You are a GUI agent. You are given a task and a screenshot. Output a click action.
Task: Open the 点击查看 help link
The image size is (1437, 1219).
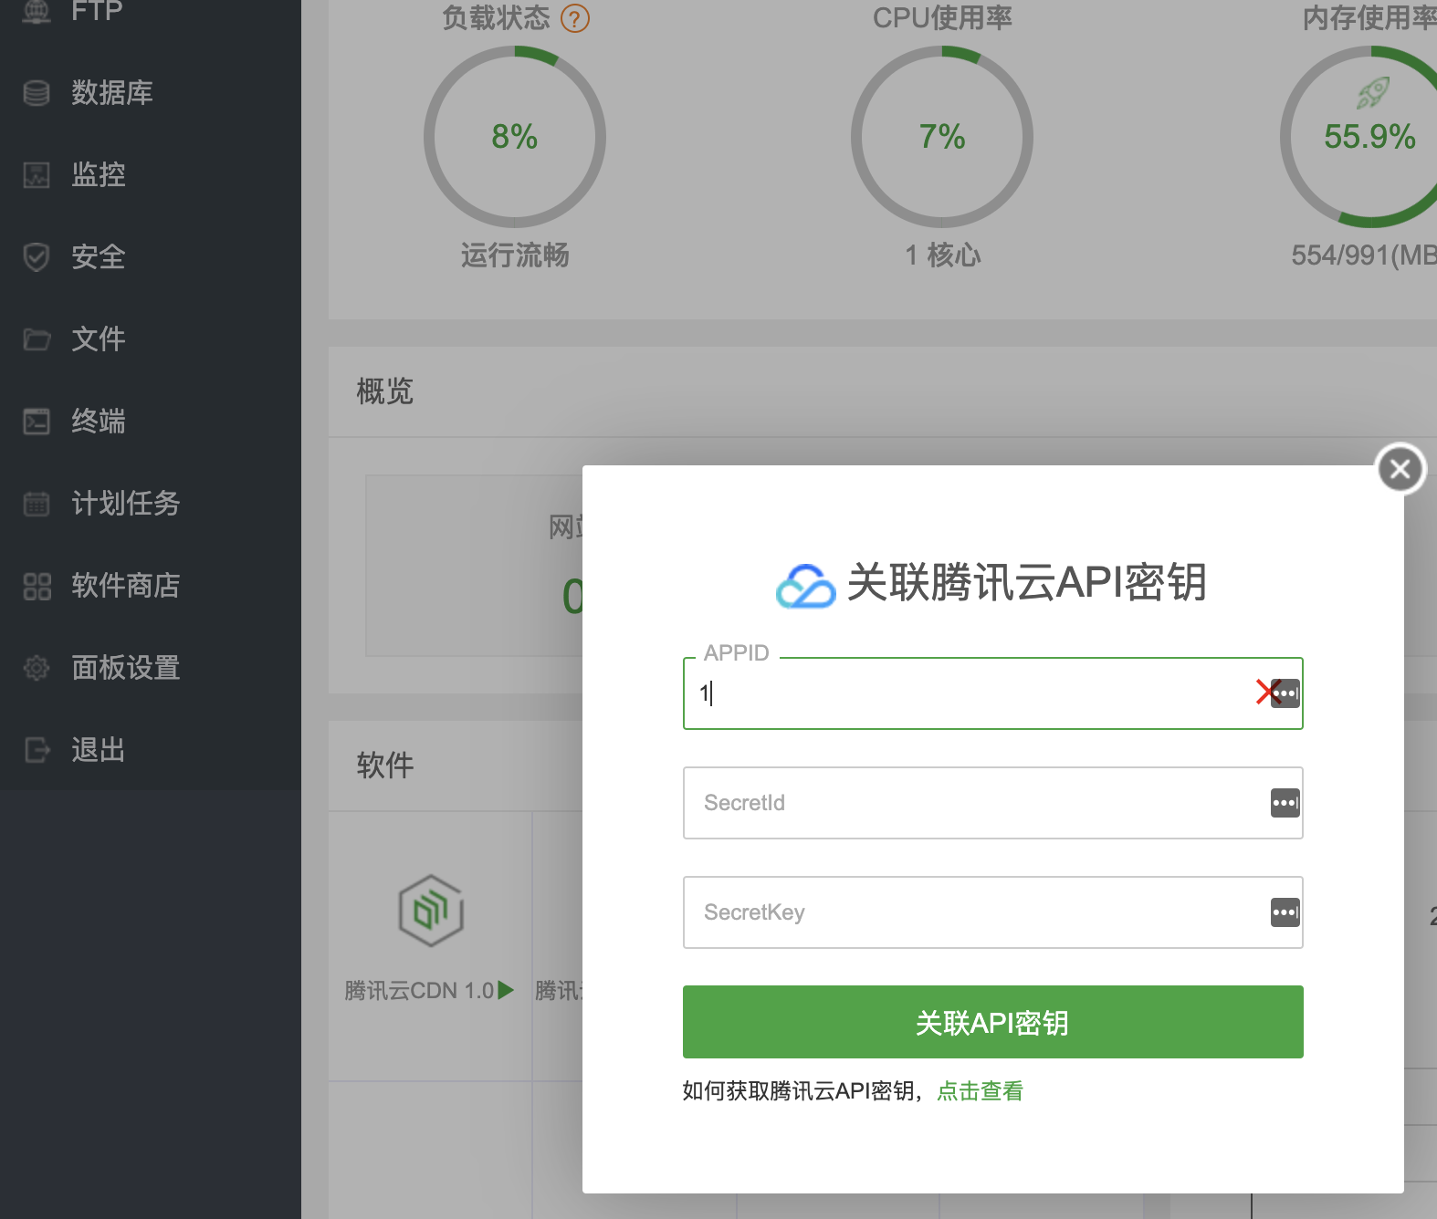point(980,1091)
